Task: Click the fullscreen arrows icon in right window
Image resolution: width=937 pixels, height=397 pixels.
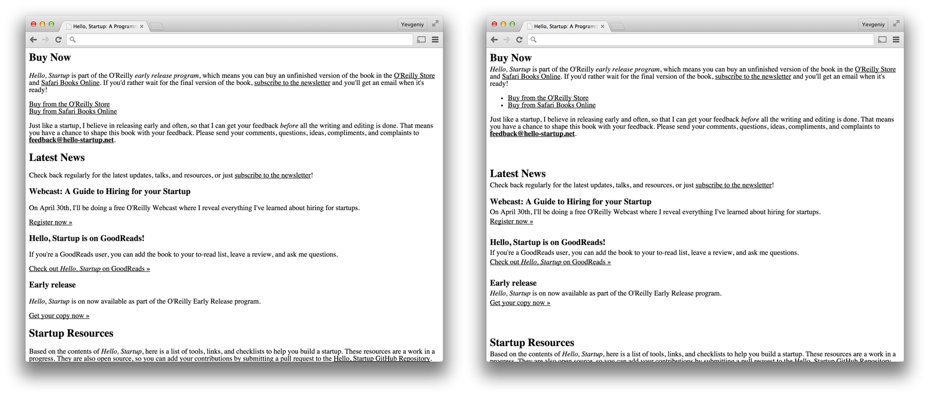Action: 896,24
